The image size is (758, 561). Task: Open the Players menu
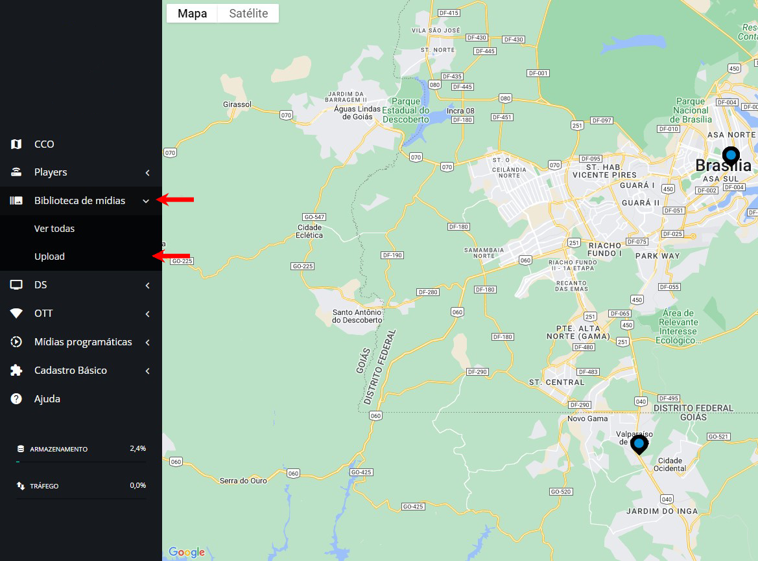pos(81,172)
